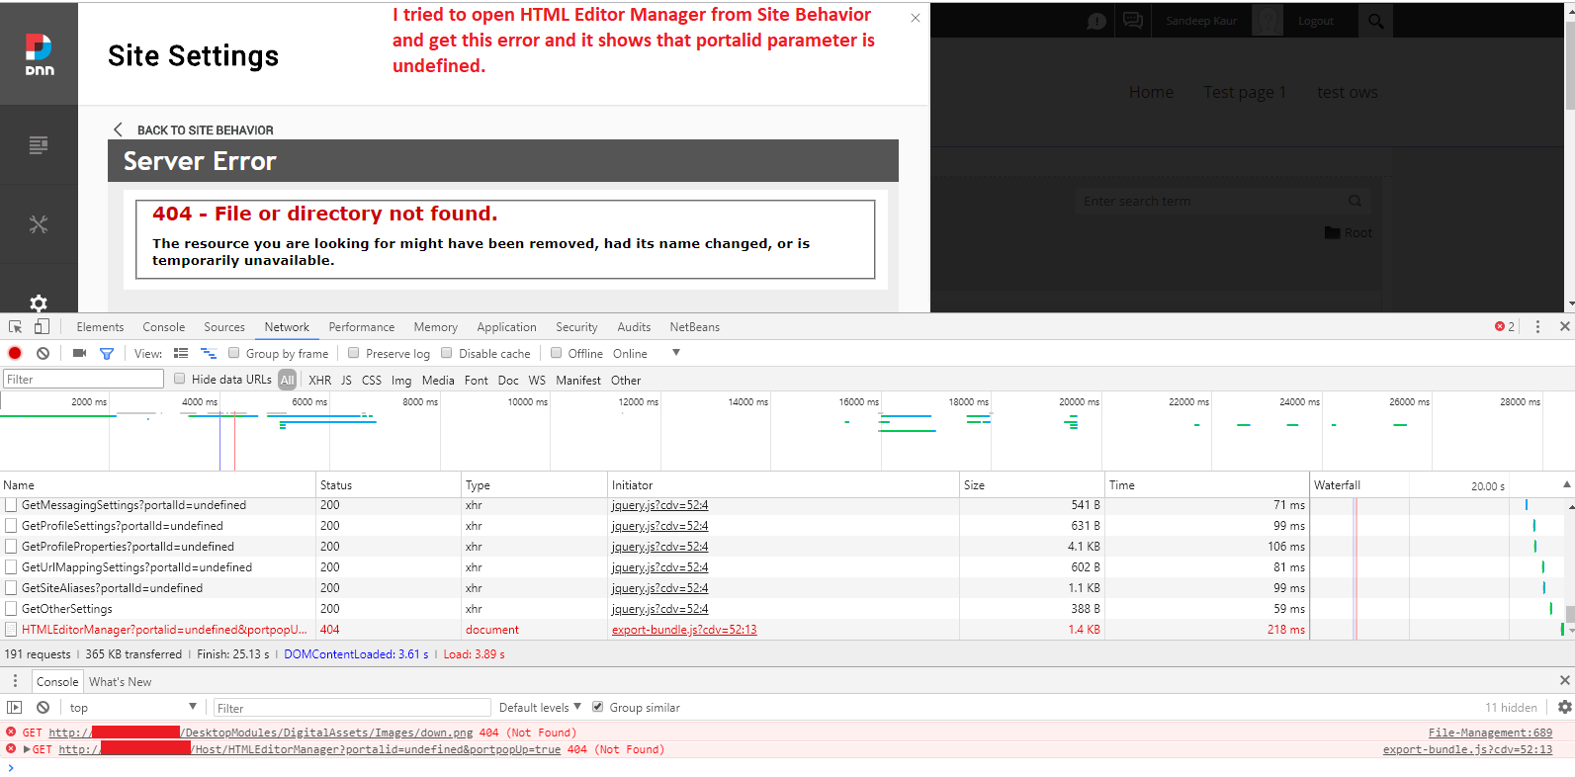Filter requests by JS type
Screen dimensions: 1575x777
(346, 380)
